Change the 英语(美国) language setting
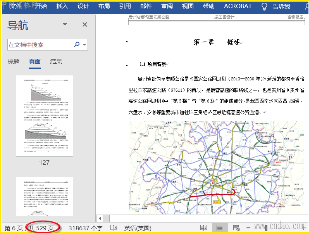Viewport: 310px width, 233px height. [138, 228]
